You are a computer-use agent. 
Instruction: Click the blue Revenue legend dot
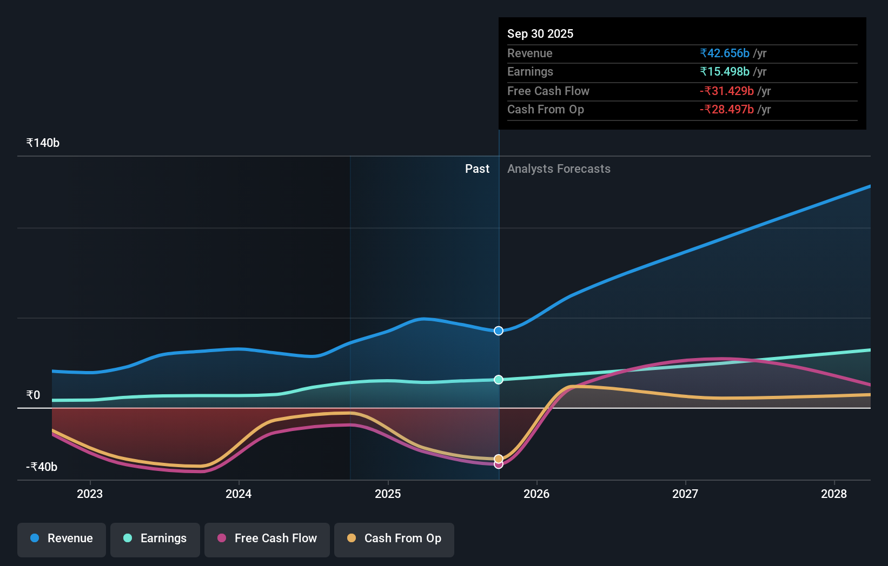[35, 538]
